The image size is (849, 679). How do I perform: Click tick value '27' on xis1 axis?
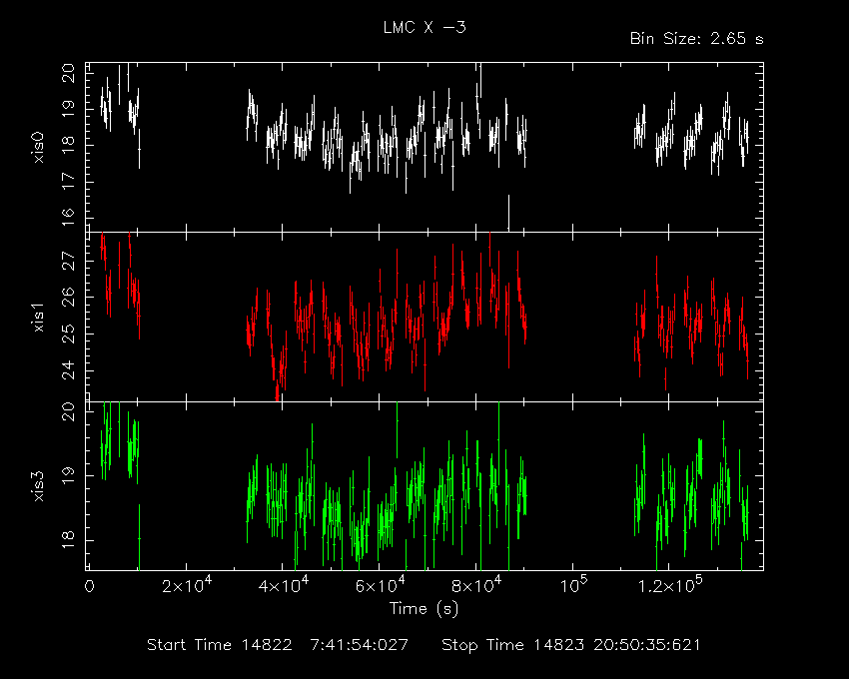[68, 260]
